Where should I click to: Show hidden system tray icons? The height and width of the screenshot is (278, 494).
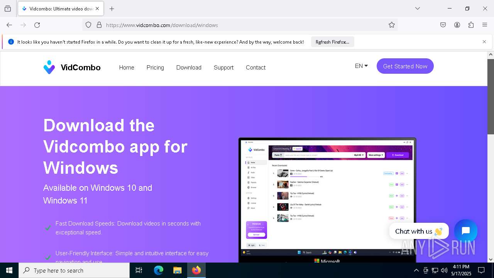tap(416, 270)
